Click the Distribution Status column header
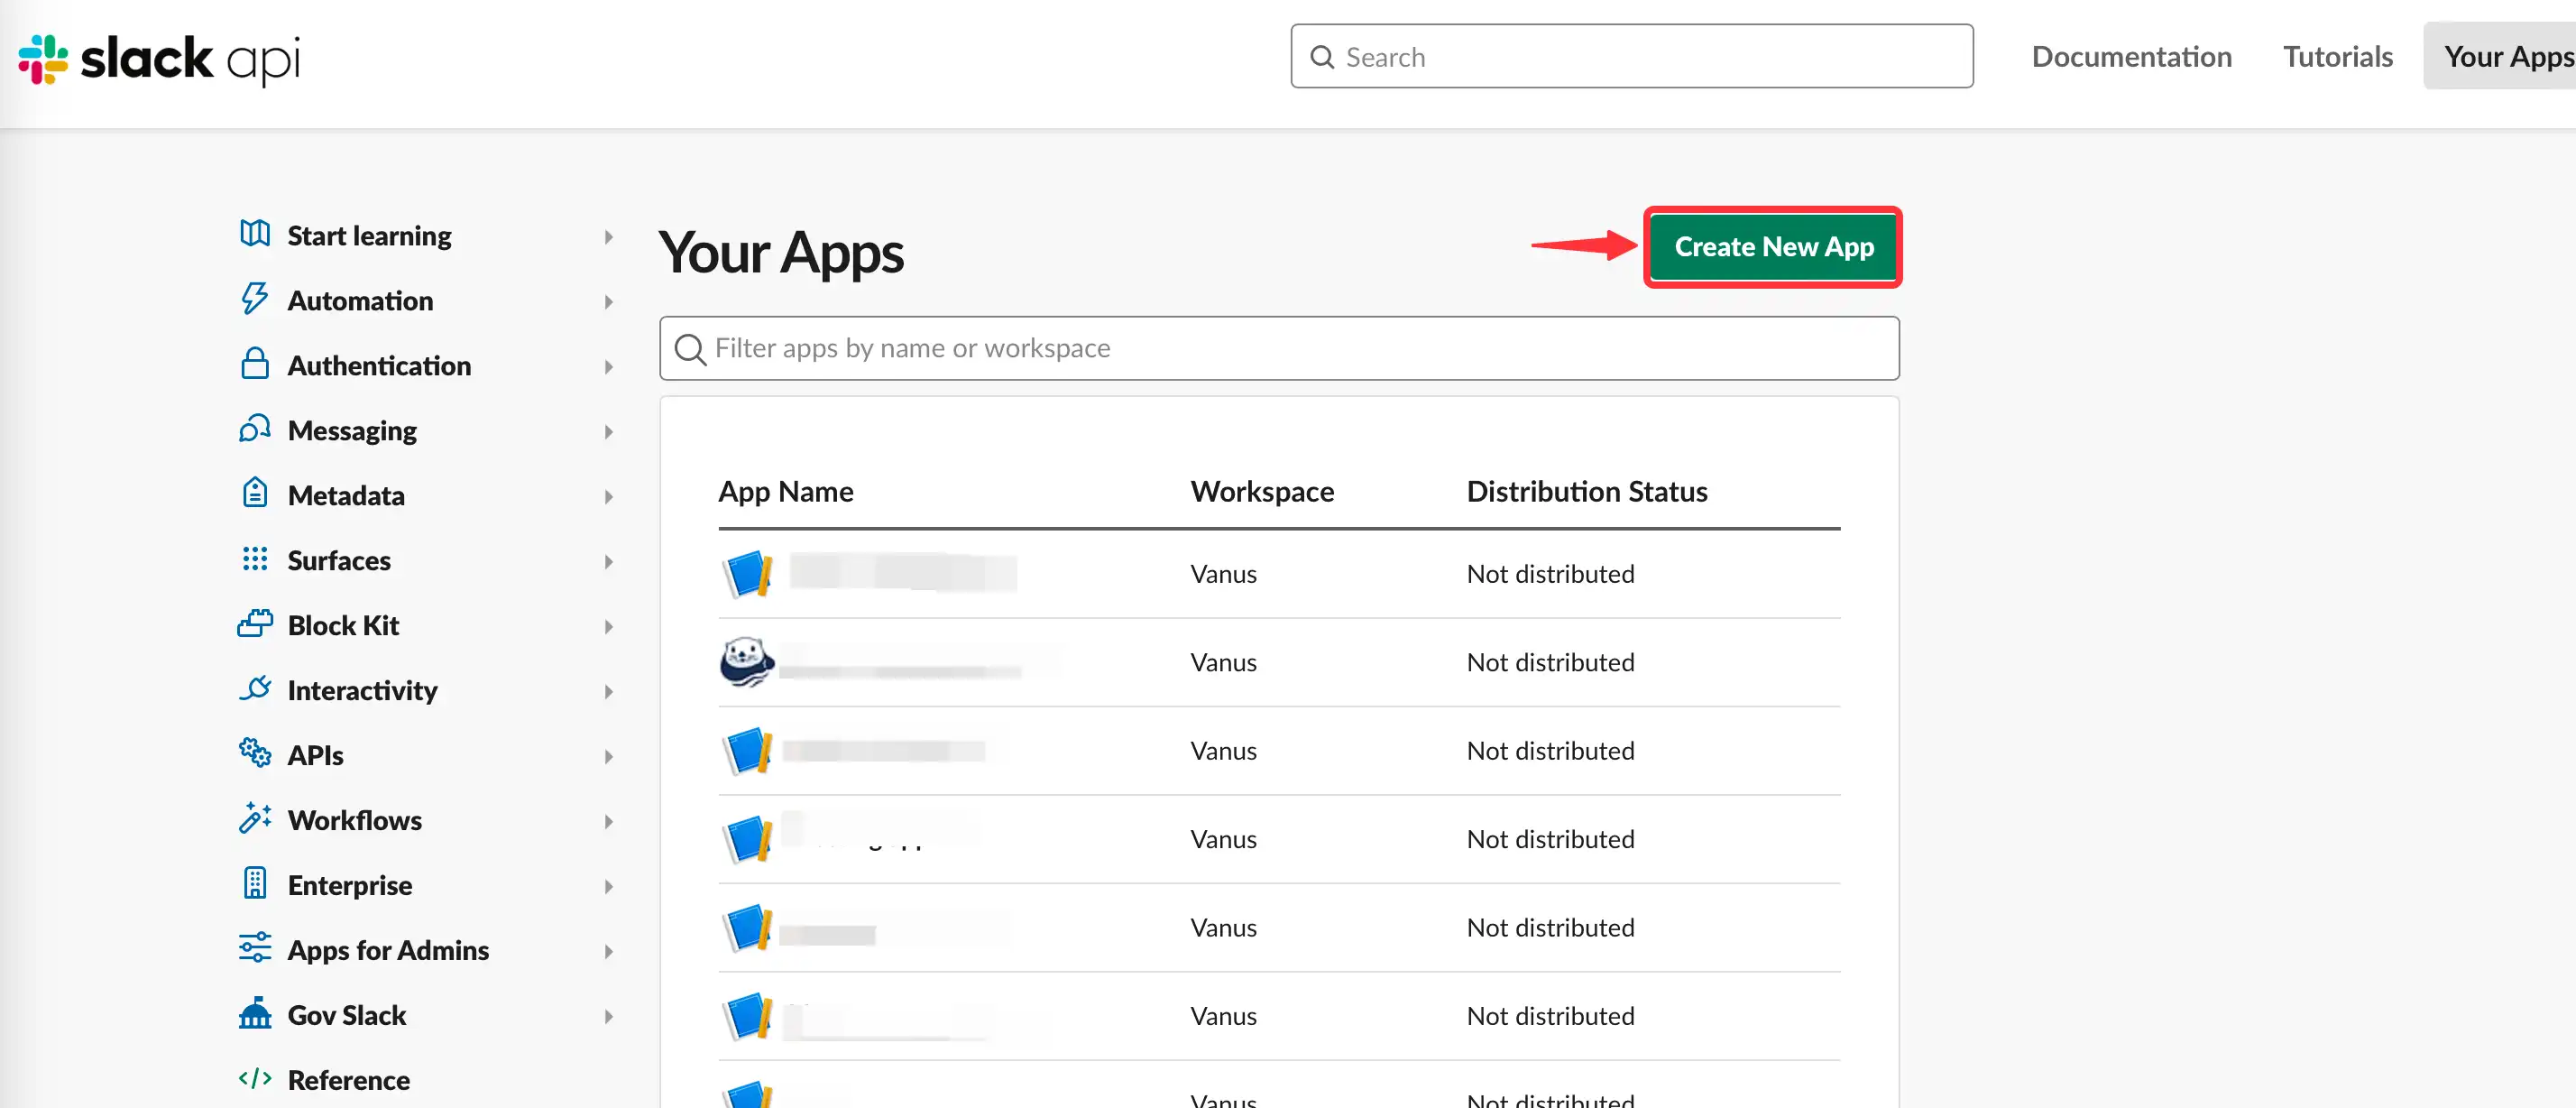The height and width of the screenshot is (1108, 2576). pyautogui.click(x=1586, y=492)
